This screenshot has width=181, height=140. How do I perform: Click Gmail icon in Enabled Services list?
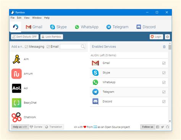click(95, 63)
